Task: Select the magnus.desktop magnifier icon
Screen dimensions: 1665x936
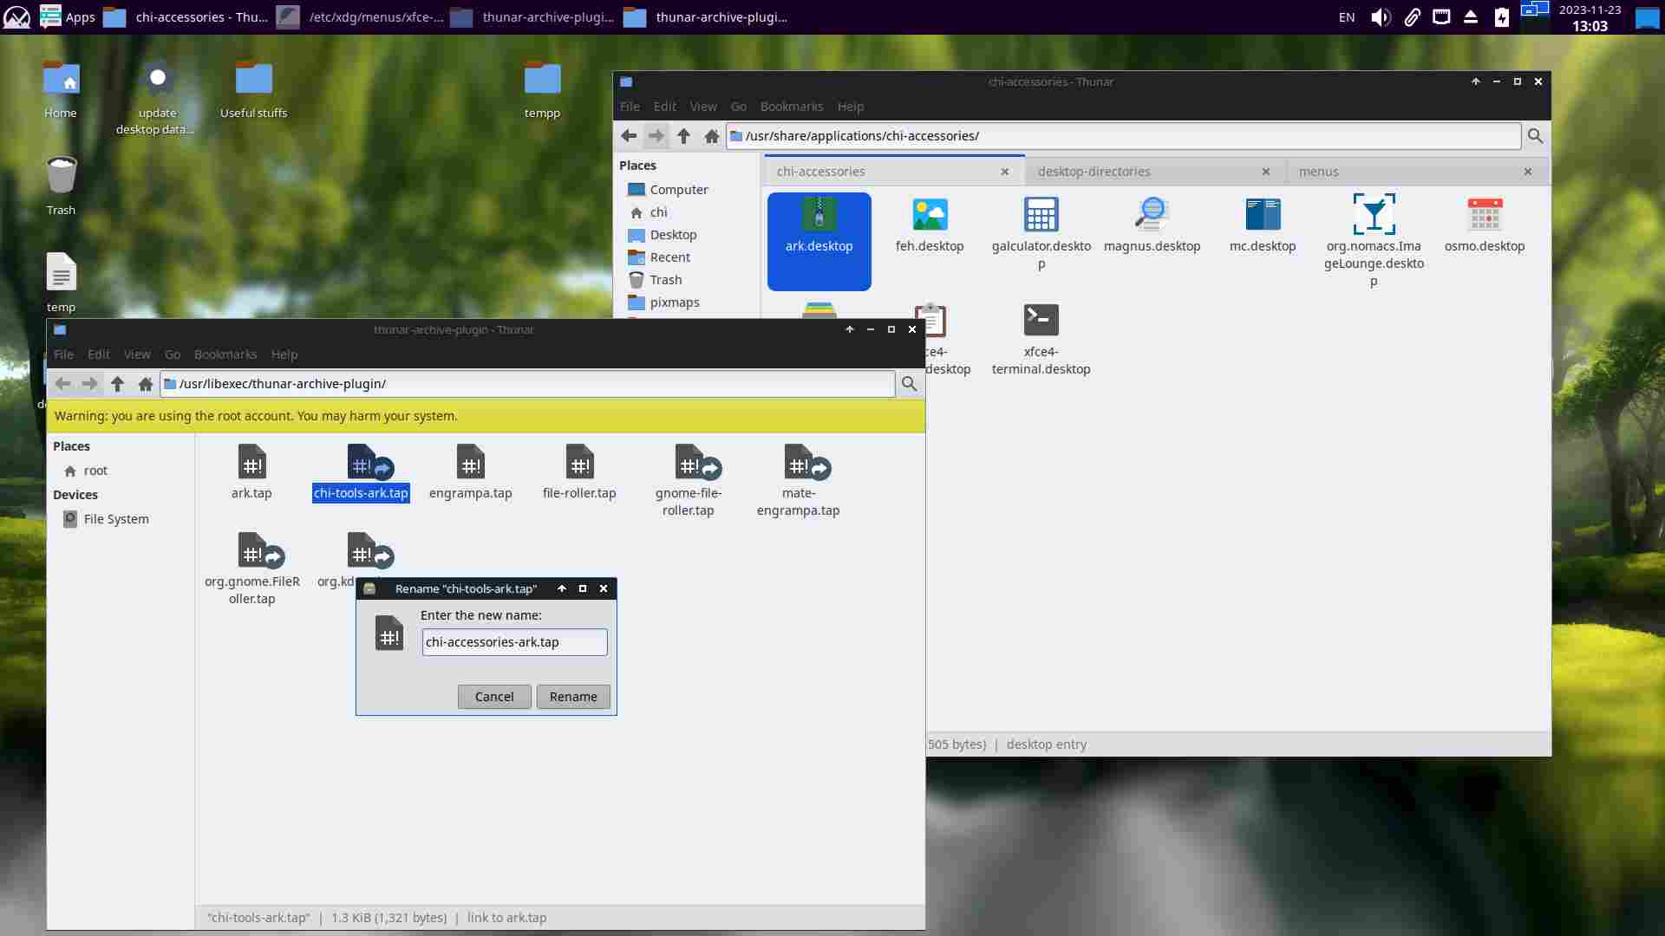Action: (1152, 215)
